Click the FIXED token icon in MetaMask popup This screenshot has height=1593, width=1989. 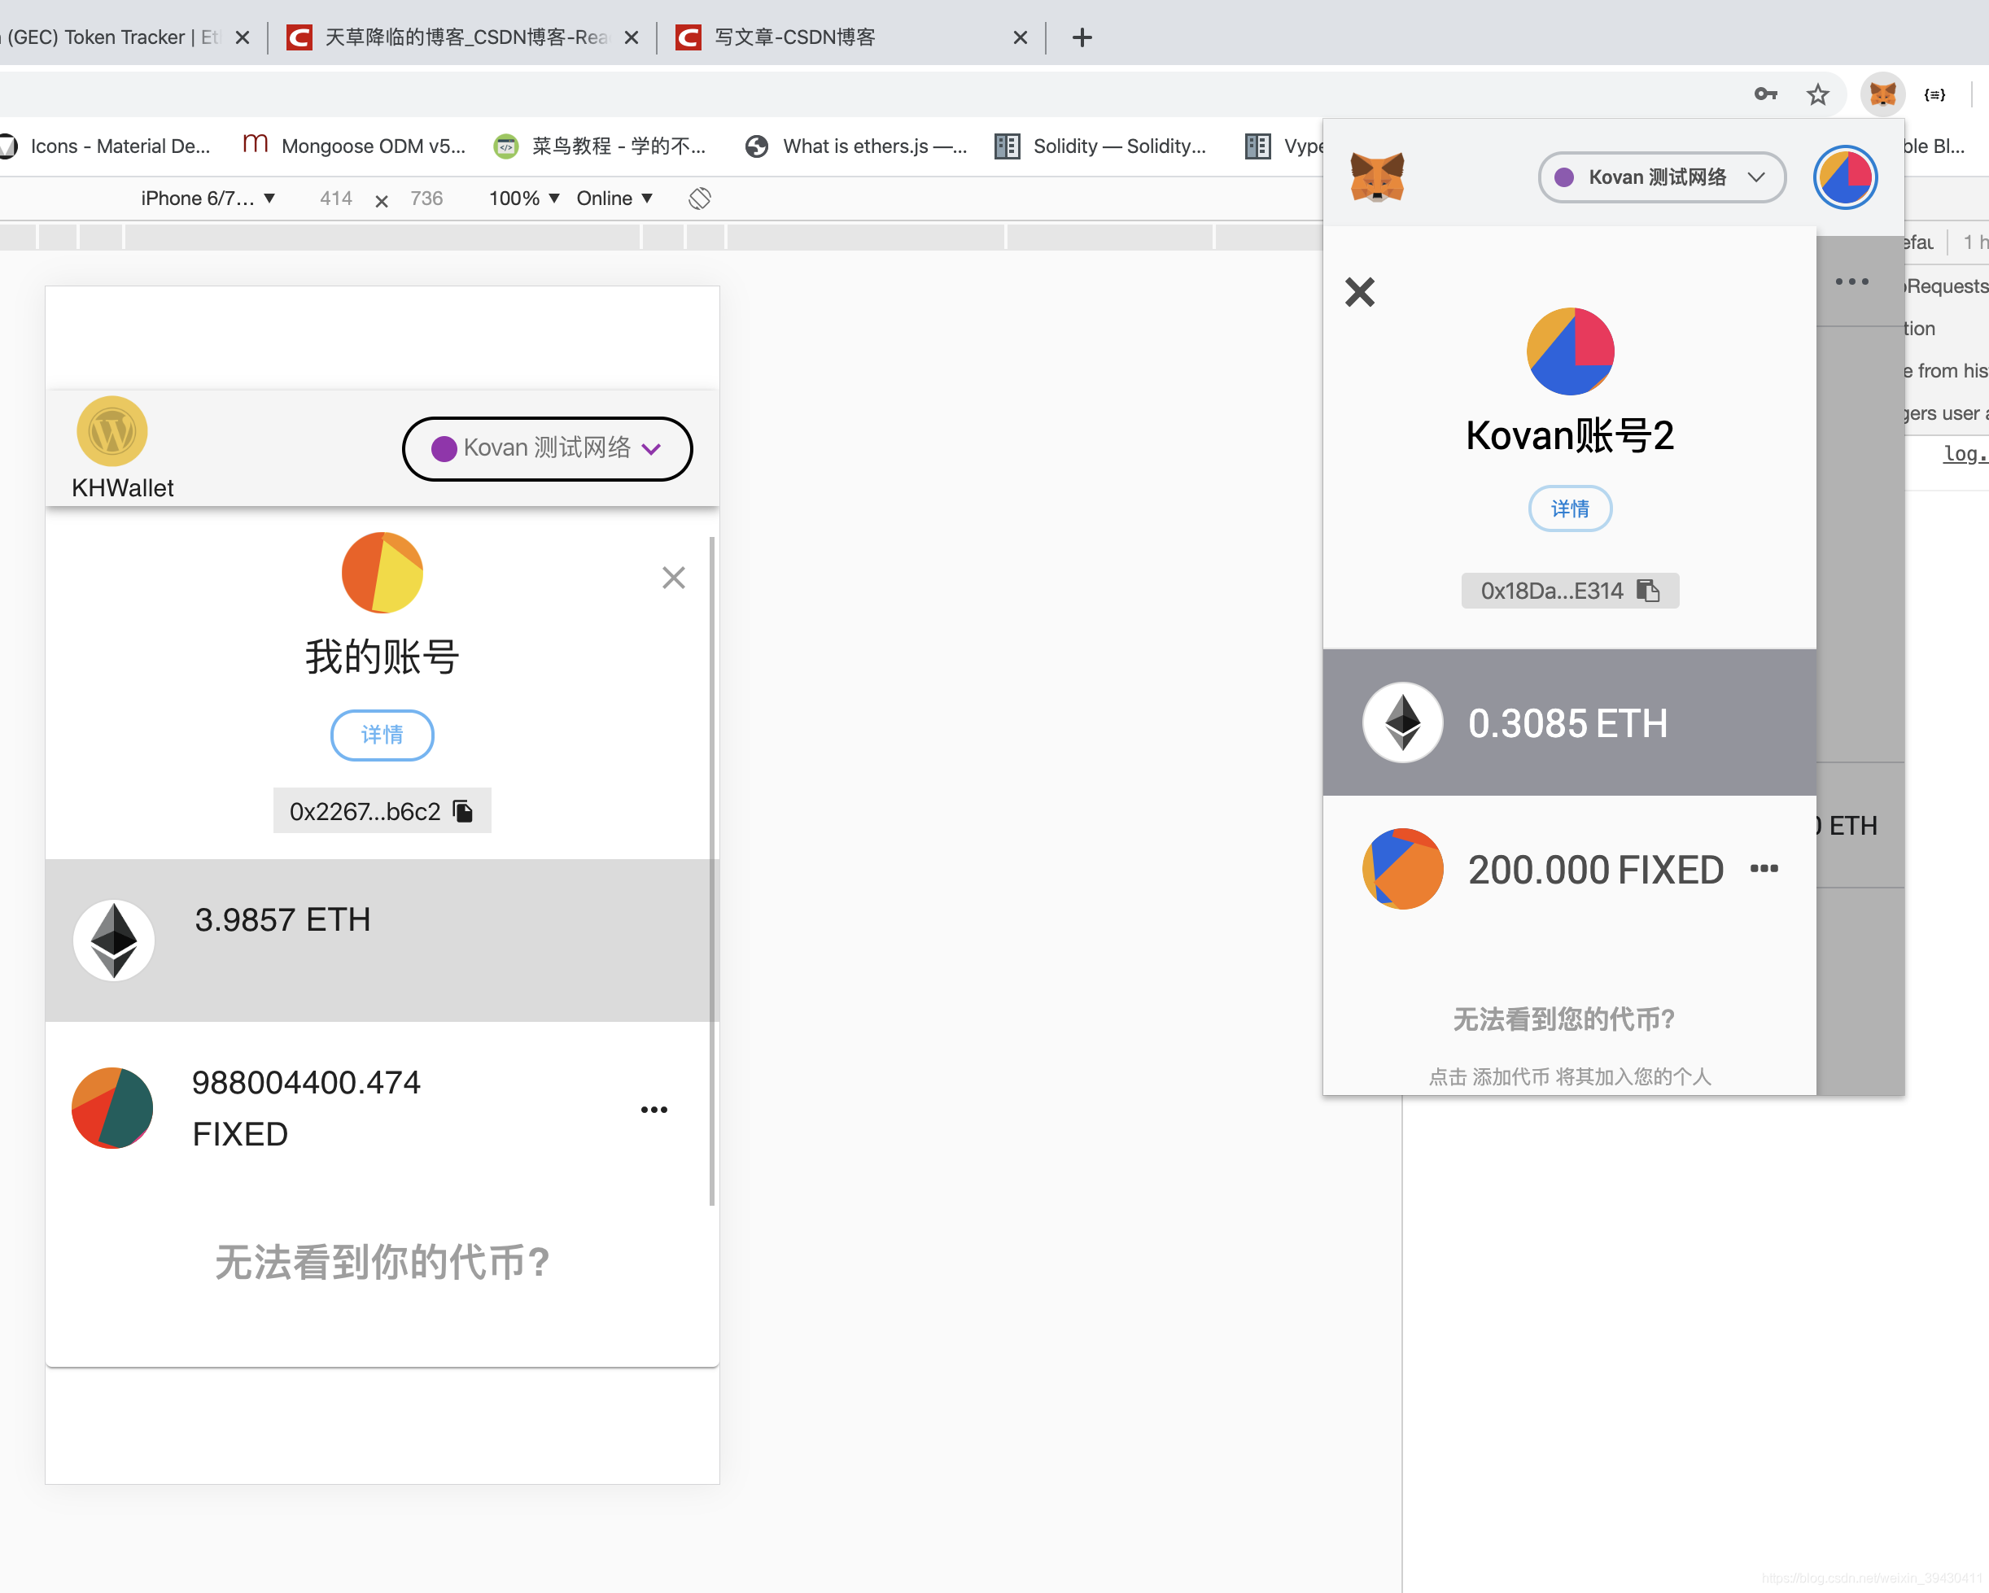click(x=1404, y=868)
